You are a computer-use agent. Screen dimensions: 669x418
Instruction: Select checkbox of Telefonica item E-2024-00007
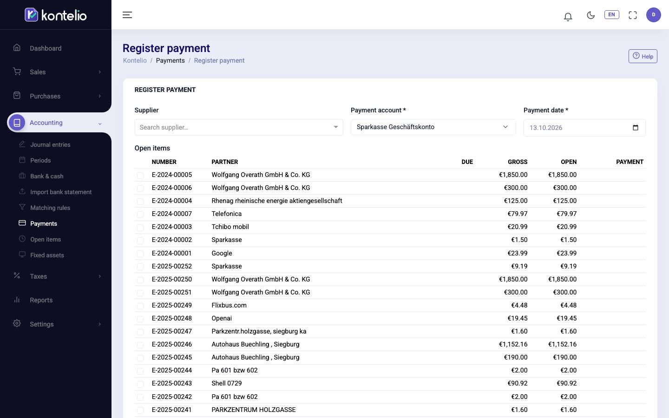(x=140, y=214)
